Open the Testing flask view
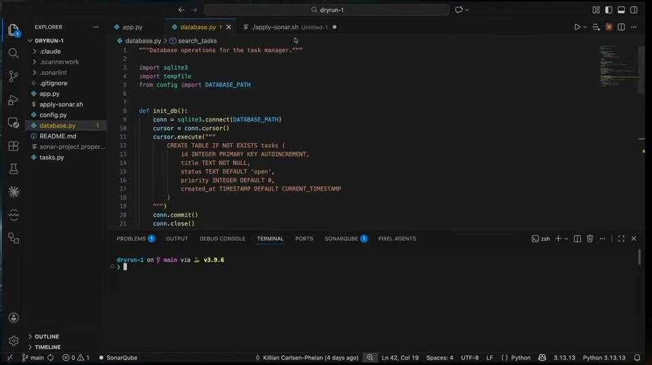Screen dimensions: 652x365 pyautogui.click(x=14, y=169)
